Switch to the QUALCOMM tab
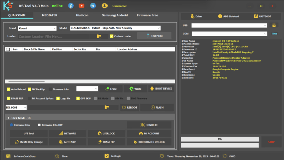The height and width of the screenshot is (160, 284). coord(17,15)
